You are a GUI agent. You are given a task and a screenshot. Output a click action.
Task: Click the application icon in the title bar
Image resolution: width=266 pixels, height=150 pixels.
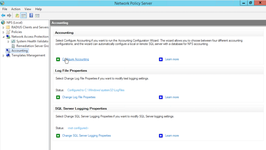(x=2, y=3)
